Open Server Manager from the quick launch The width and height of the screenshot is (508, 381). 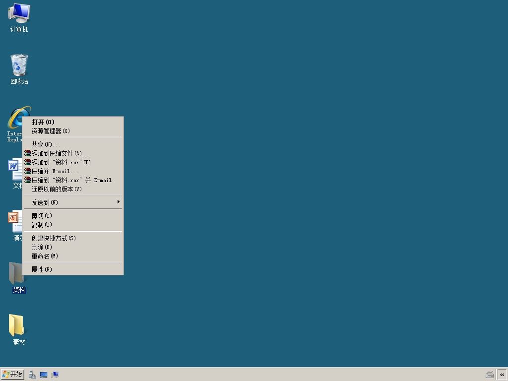tap(32, 375)
